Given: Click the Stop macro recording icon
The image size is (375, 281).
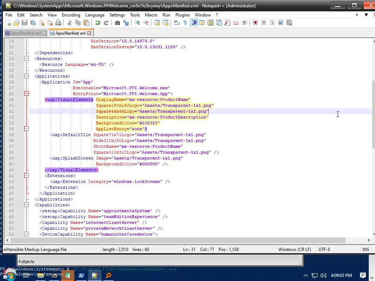Looking at the screenshot, I should (x=264, y=23).
